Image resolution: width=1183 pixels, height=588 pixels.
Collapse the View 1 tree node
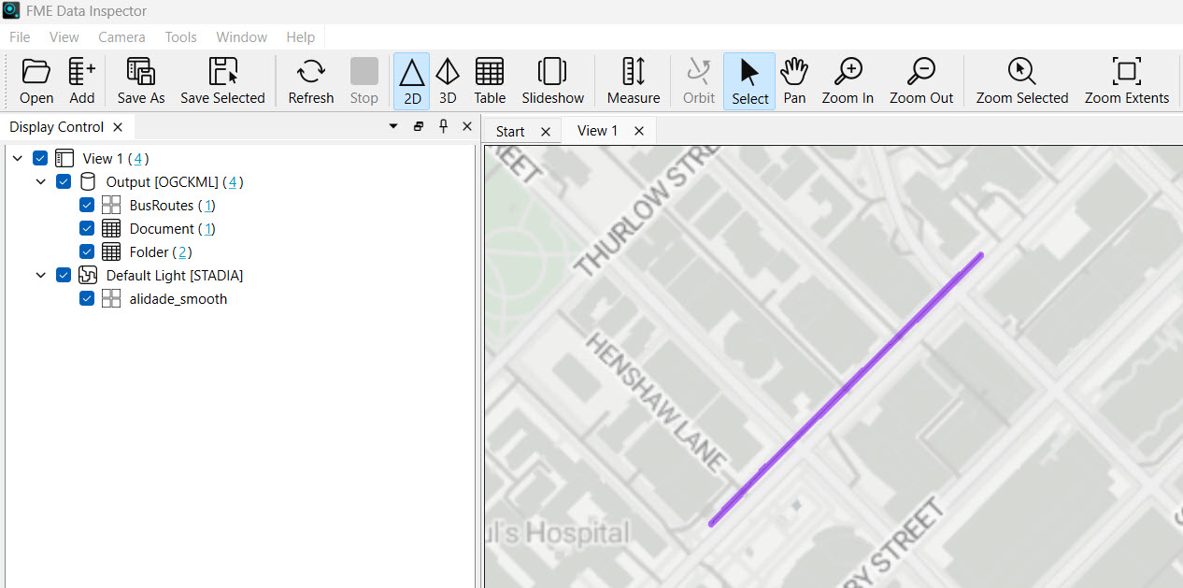click(18, 159)
